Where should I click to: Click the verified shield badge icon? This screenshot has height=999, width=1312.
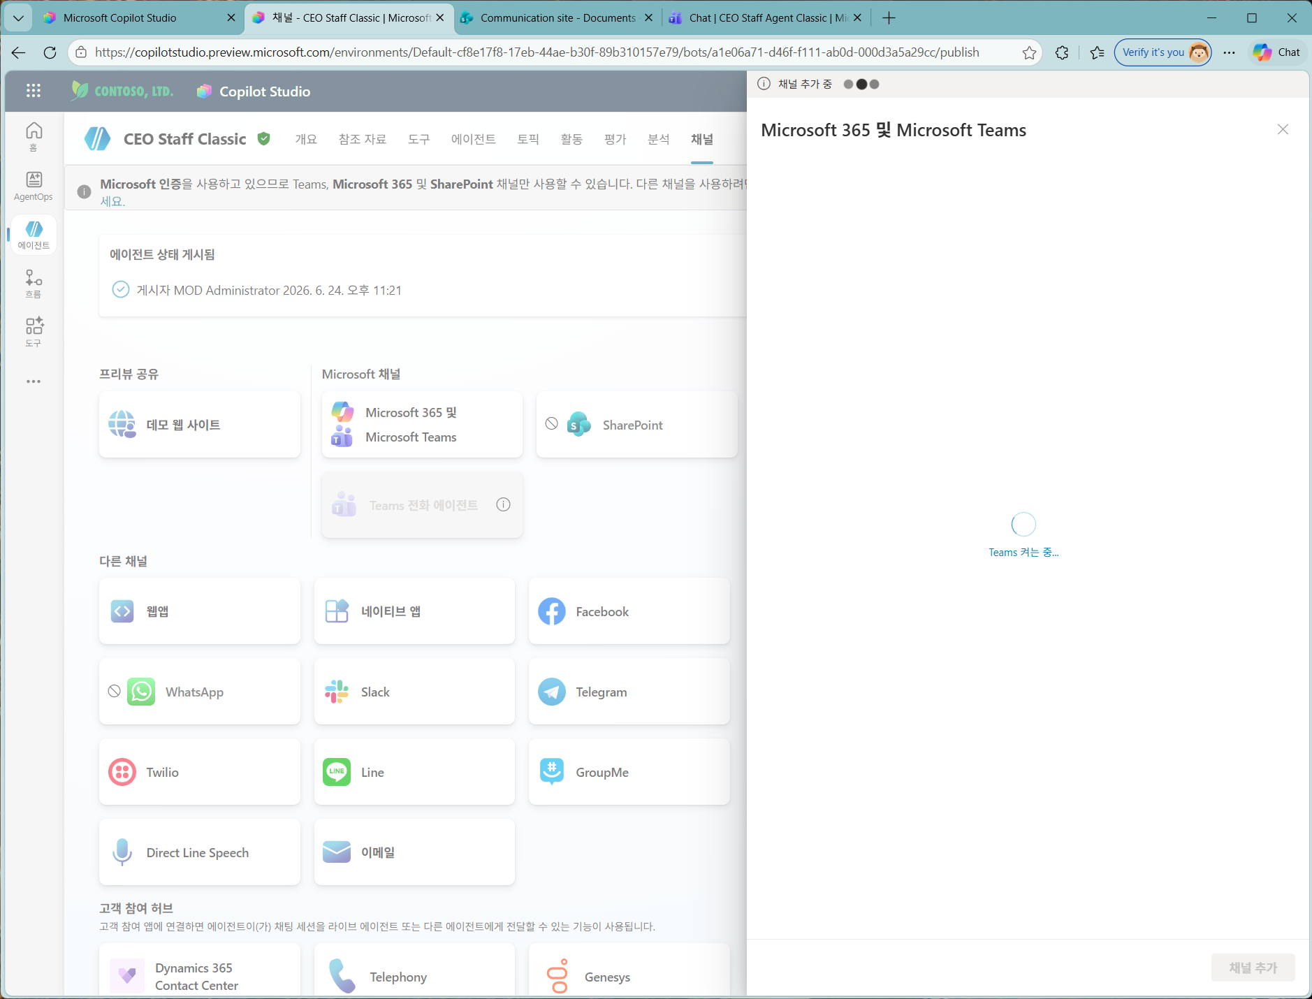pos(263,139)
